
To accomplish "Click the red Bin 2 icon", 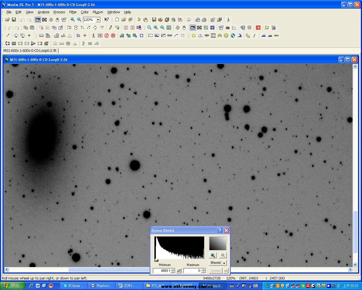I will point(126,27).
